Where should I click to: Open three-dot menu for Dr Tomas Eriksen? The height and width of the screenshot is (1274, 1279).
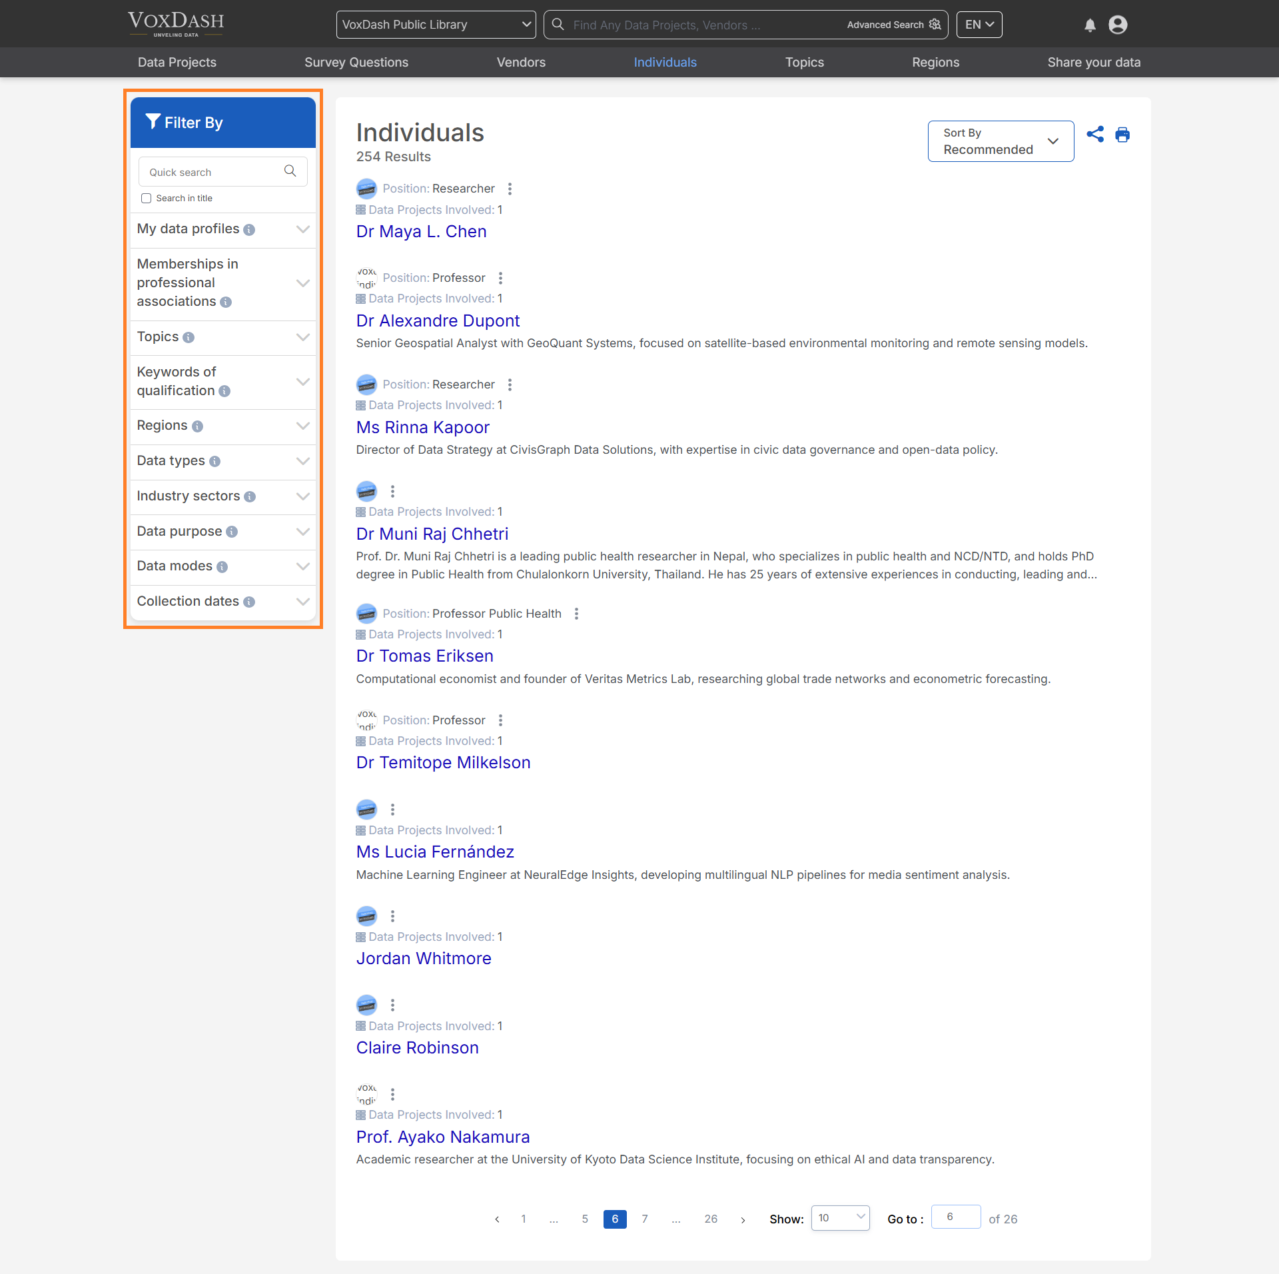(577, 614)
